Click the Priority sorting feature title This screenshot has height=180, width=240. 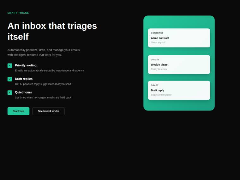[x=26, y=65]
